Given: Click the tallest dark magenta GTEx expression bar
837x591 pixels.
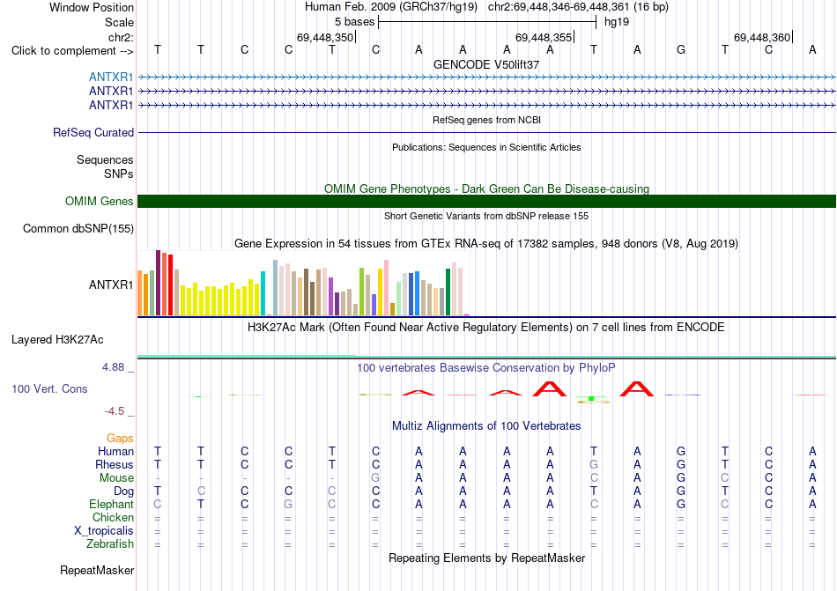Looking at the screenshot, I should coord(158,283).
